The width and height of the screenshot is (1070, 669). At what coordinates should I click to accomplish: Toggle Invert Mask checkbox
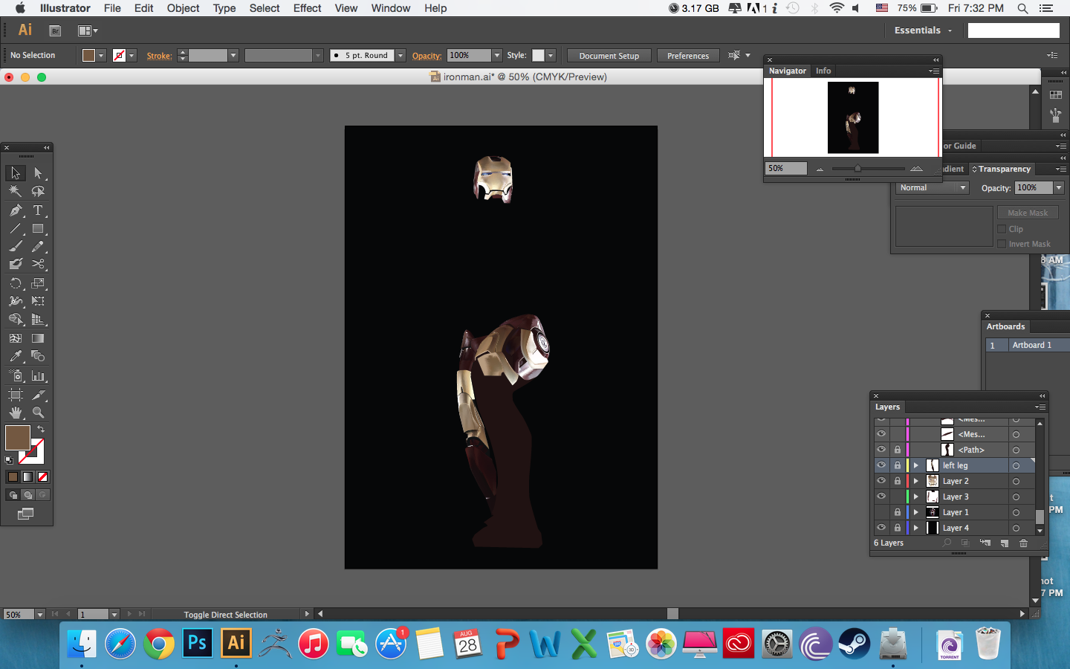pyautogui.click(x=1002, y=244)
